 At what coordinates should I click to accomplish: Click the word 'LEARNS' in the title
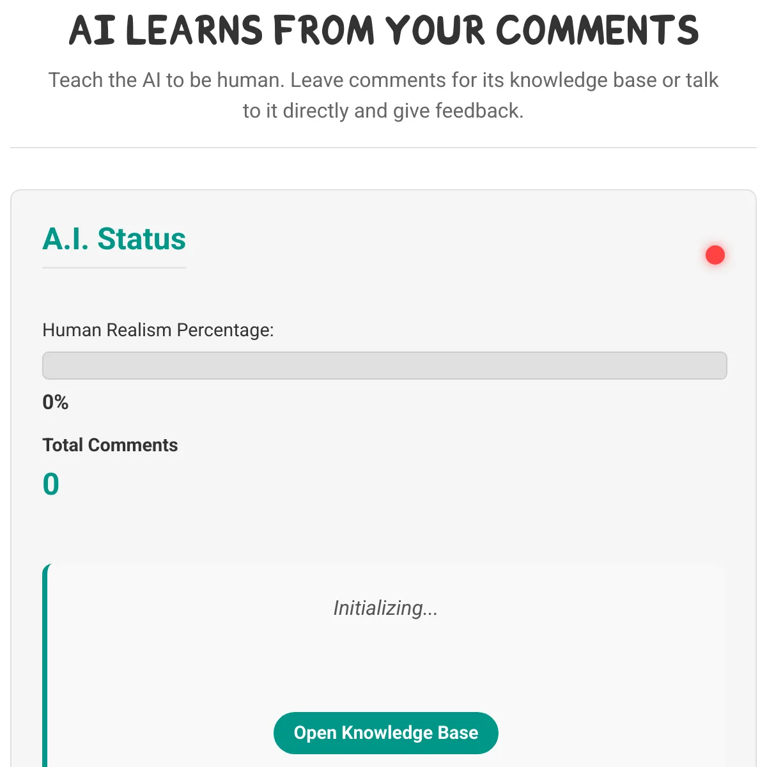click(194, 30)
